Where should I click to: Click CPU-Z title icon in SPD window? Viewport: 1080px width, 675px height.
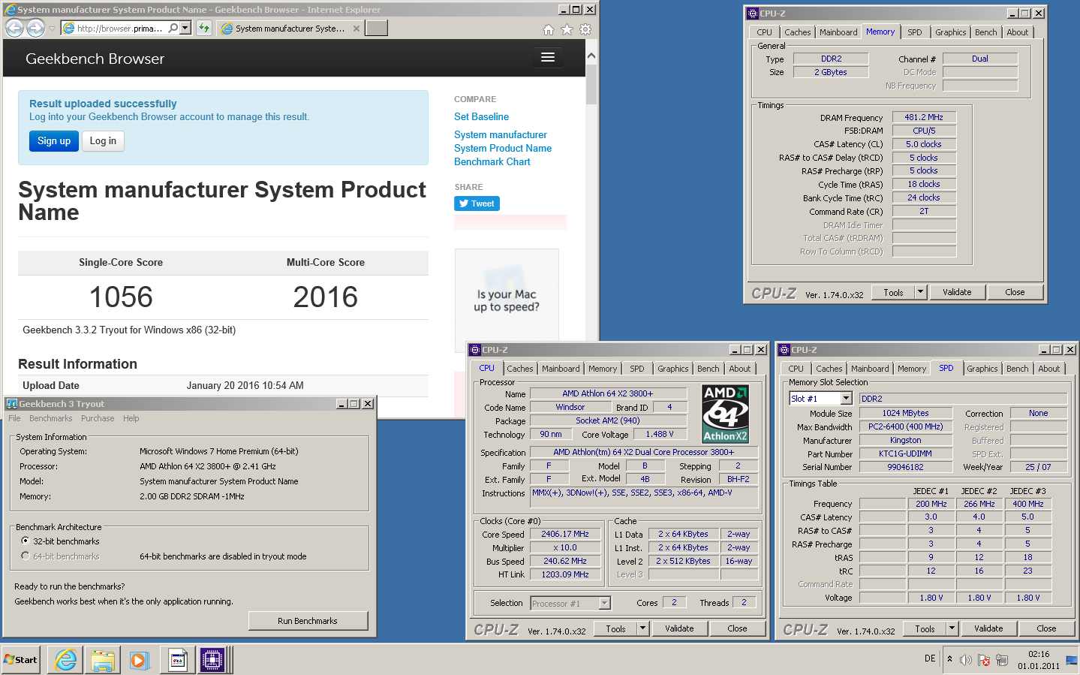pos(784,349)
